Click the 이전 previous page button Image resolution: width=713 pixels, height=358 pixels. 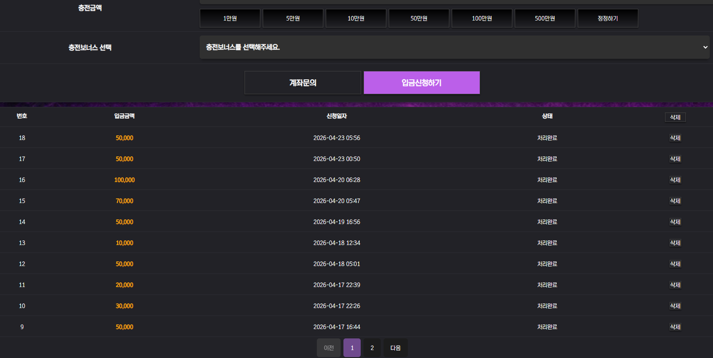pyautogui.click(x=329, y=348)
